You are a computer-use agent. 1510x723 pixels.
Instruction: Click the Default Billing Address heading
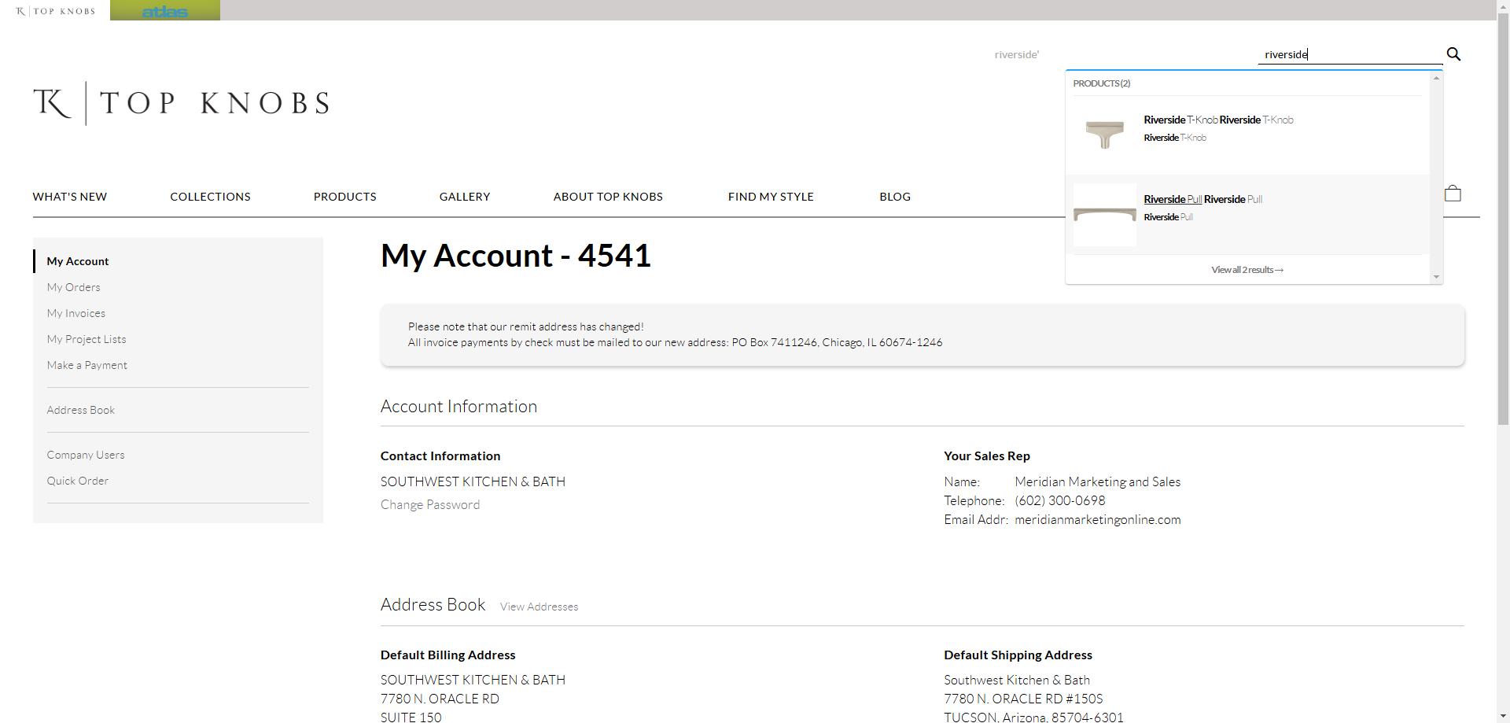pos(448,655)
